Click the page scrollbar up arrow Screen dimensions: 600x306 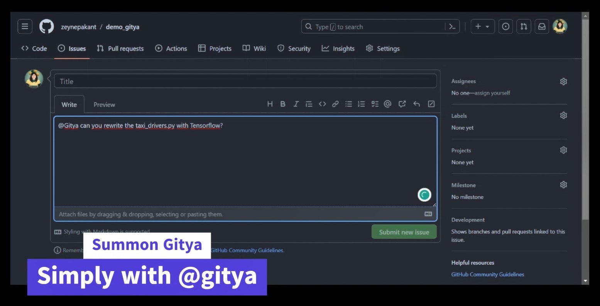[585, 16]
